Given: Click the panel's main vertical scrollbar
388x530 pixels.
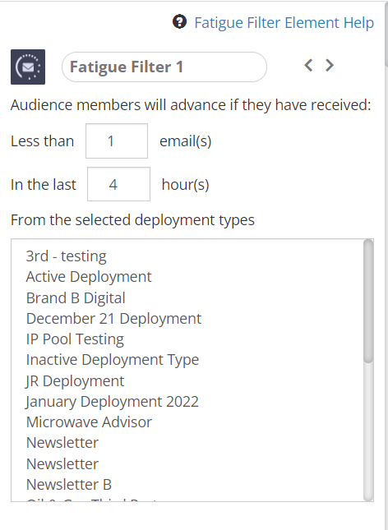Looking at the screenshot, I should tap(386, 34).
